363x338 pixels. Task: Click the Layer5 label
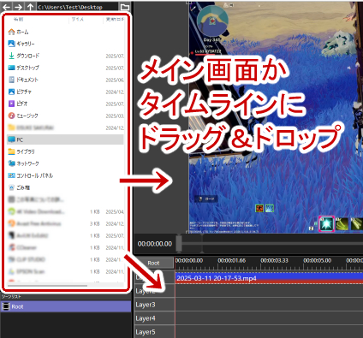click(x=146, y=332)
